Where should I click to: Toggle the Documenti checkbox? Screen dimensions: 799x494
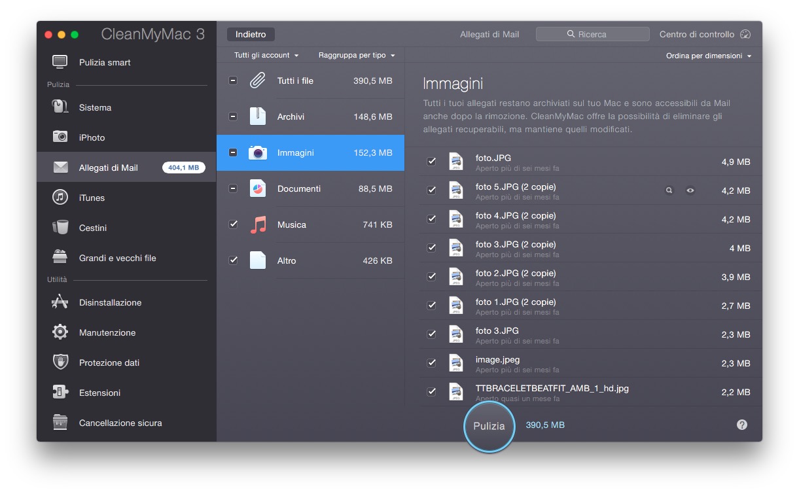click(x=233, y=188)
